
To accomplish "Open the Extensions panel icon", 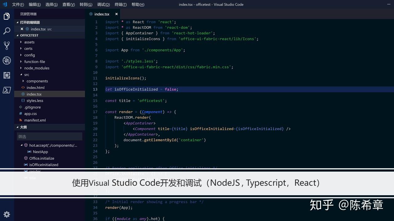I will pyautogui.click(x=7, y=75).
